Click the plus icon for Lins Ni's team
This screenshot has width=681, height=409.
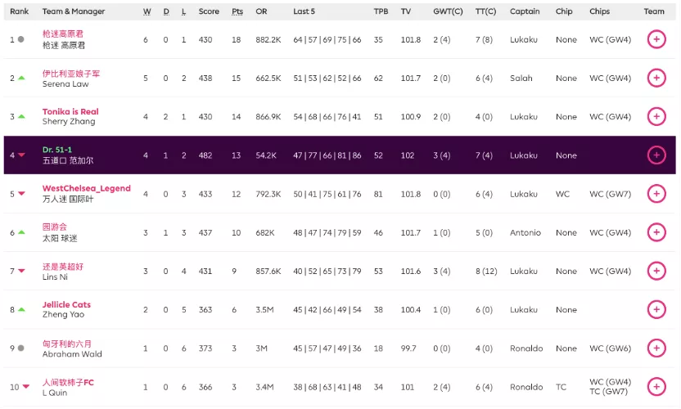[656, 271]
